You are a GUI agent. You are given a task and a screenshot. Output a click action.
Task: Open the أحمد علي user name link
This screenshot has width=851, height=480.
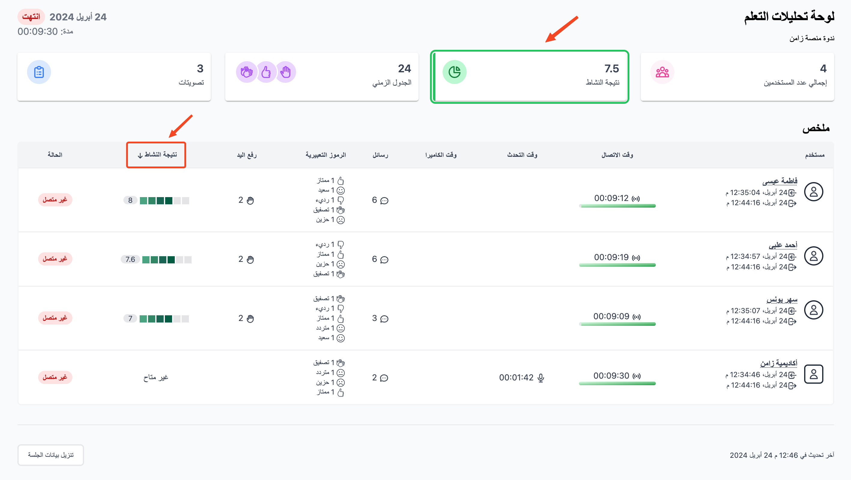point(783,245)
